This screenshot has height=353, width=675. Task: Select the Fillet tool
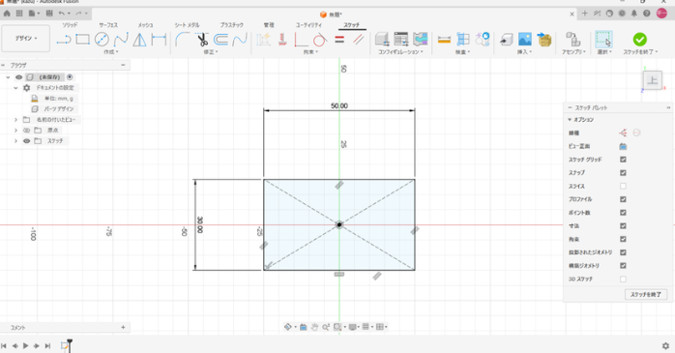(182, 40)
